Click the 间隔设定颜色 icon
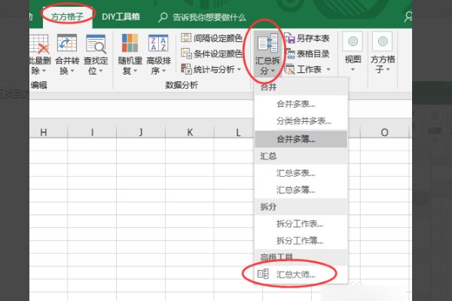452x301 pixels. pos(186,38)
